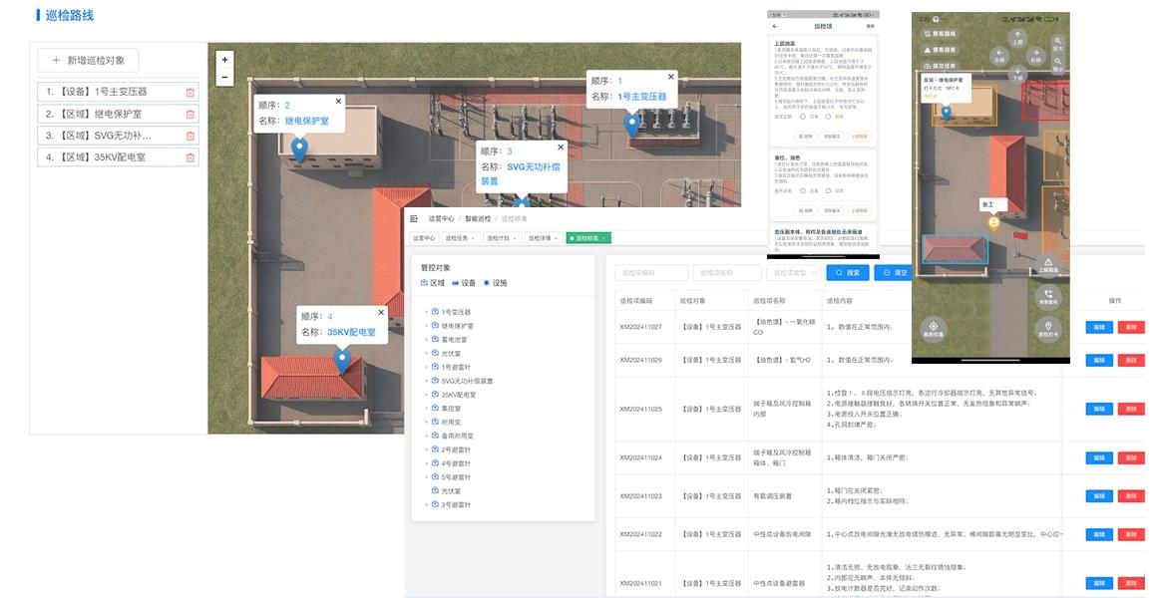
Task: Close the 继电保护室 map popup
Action: (339, 101)
